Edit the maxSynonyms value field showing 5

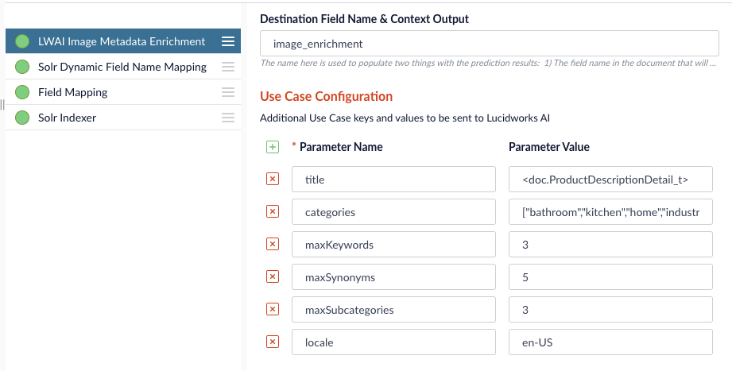click(610, 277)
